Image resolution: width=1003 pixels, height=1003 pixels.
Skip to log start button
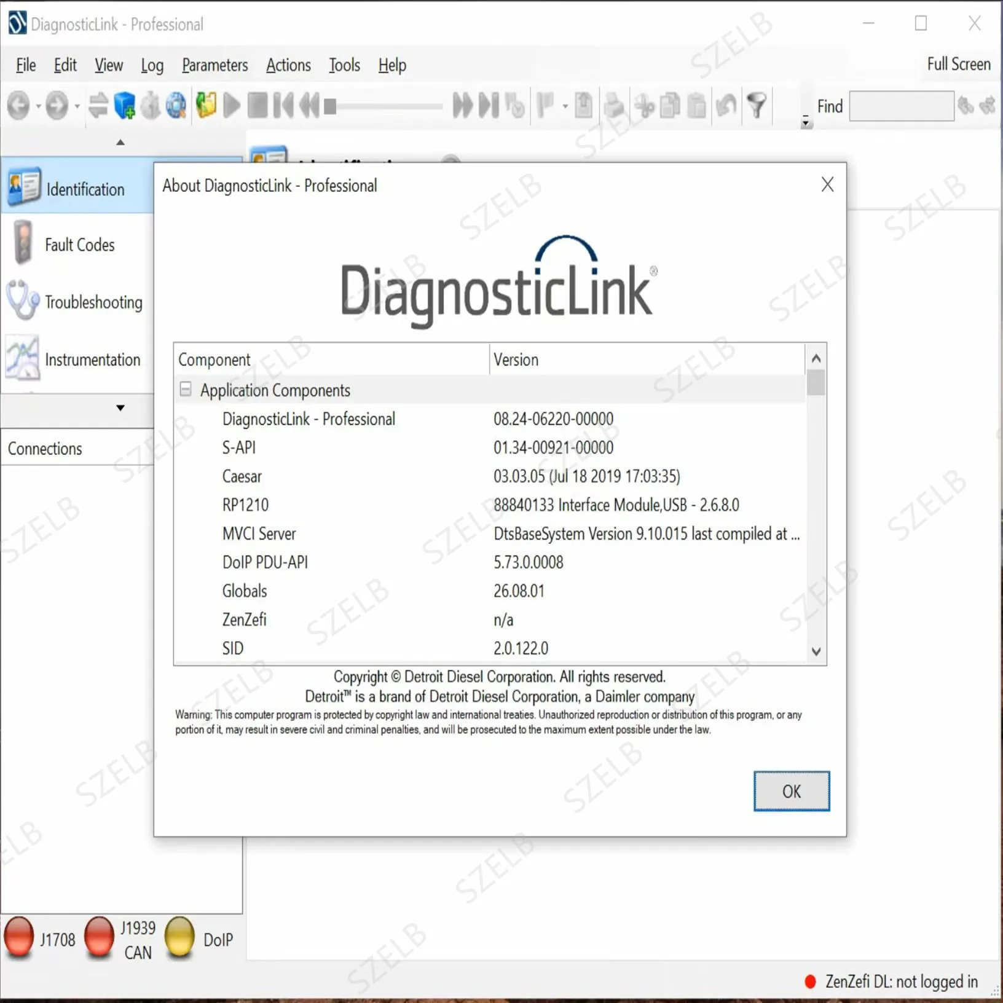[283, 106]
